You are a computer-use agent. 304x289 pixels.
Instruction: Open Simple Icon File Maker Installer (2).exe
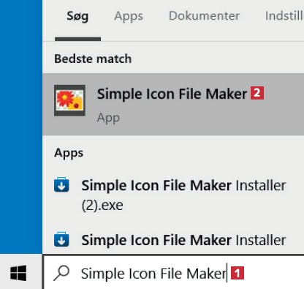pyautogui.click(x=173, y=195)
